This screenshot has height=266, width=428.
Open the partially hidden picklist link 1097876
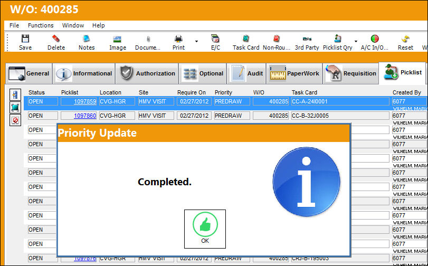pos(85,258)
